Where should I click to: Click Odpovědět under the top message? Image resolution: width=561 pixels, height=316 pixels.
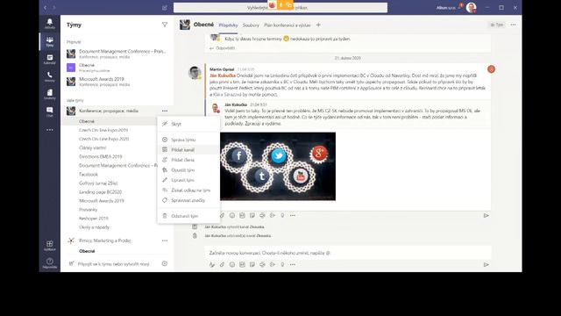coord(222,48)
